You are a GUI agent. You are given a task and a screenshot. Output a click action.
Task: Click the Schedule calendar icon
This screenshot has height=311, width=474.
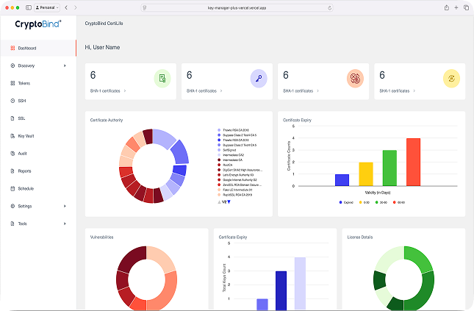click(12, 188)
